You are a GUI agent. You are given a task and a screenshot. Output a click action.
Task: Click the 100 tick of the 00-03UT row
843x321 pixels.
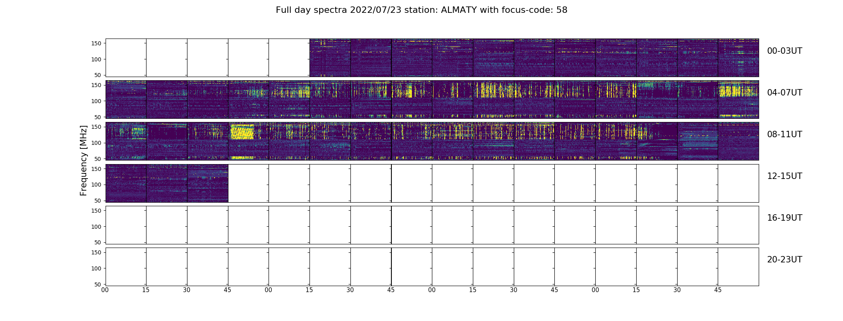coord(96,59)
